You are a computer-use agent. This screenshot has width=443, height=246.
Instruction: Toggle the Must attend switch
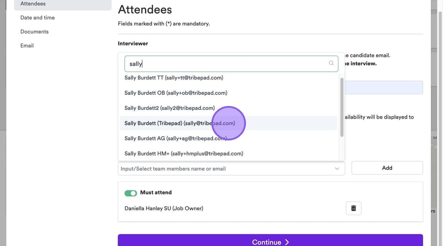pyautogui.click(x=131, y=193)
